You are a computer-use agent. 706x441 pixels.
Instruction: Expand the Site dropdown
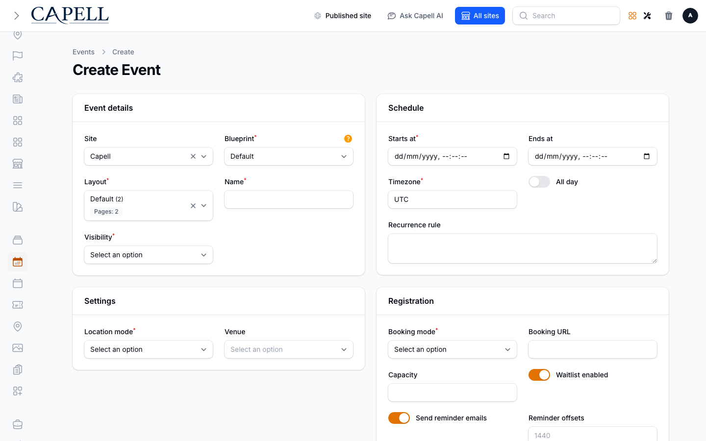tap(204, 156)
